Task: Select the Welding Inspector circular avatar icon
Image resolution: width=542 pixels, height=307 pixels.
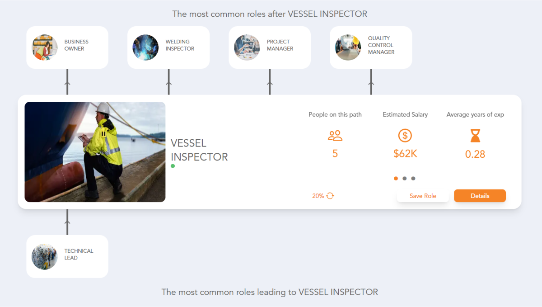Action: 145,47
